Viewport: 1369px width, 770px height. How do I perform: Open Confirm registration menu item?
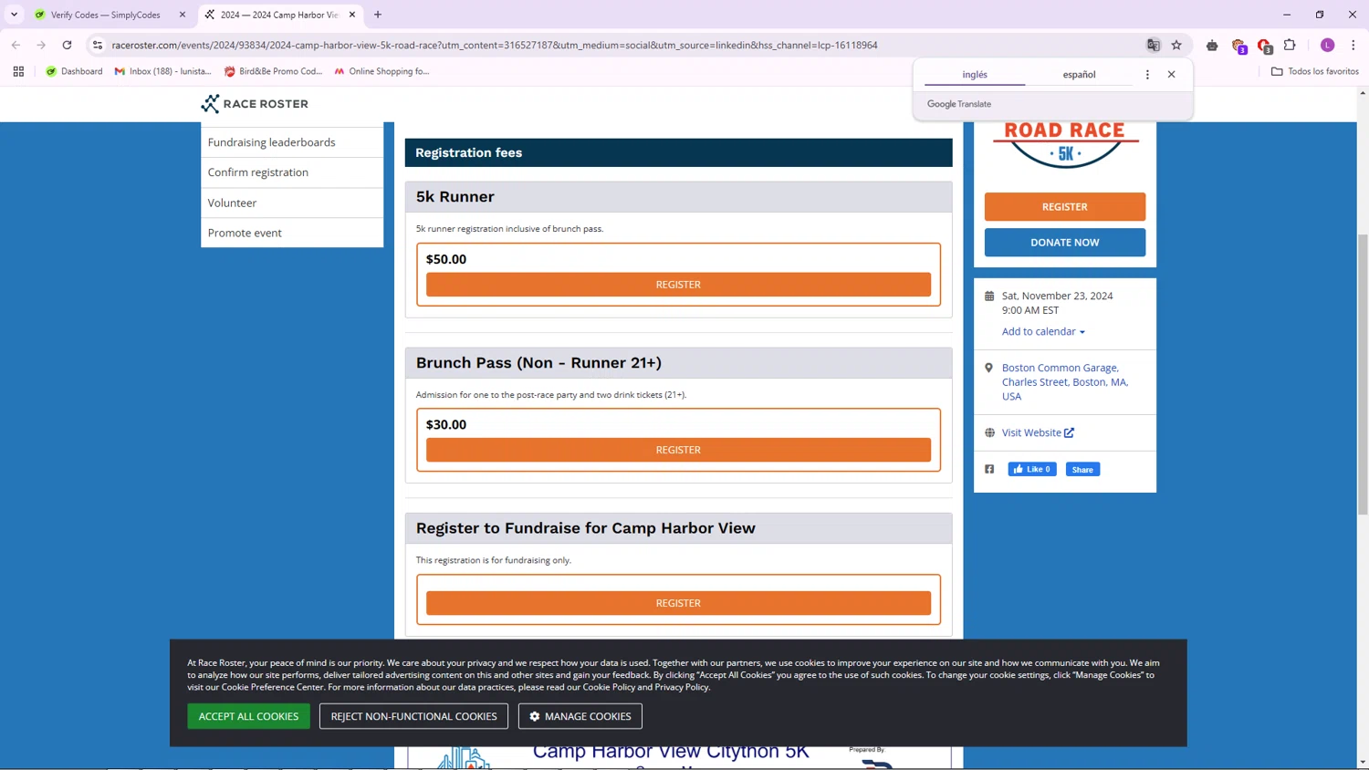click(292, 172)
